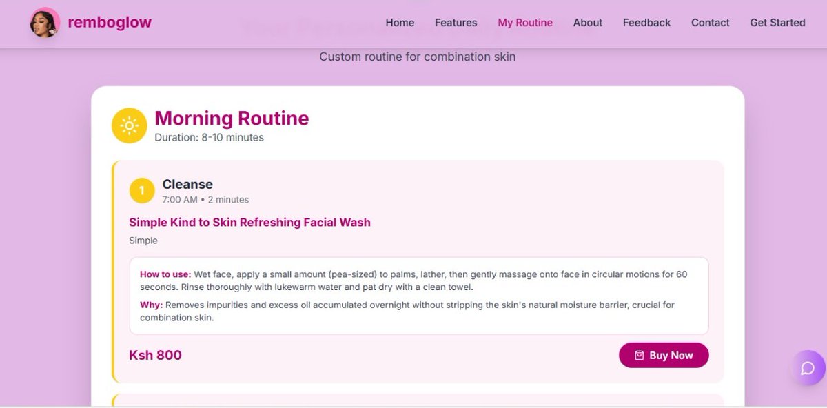
Task: Click Custom routine for combination skin subtitle
Action: (418, 57)
